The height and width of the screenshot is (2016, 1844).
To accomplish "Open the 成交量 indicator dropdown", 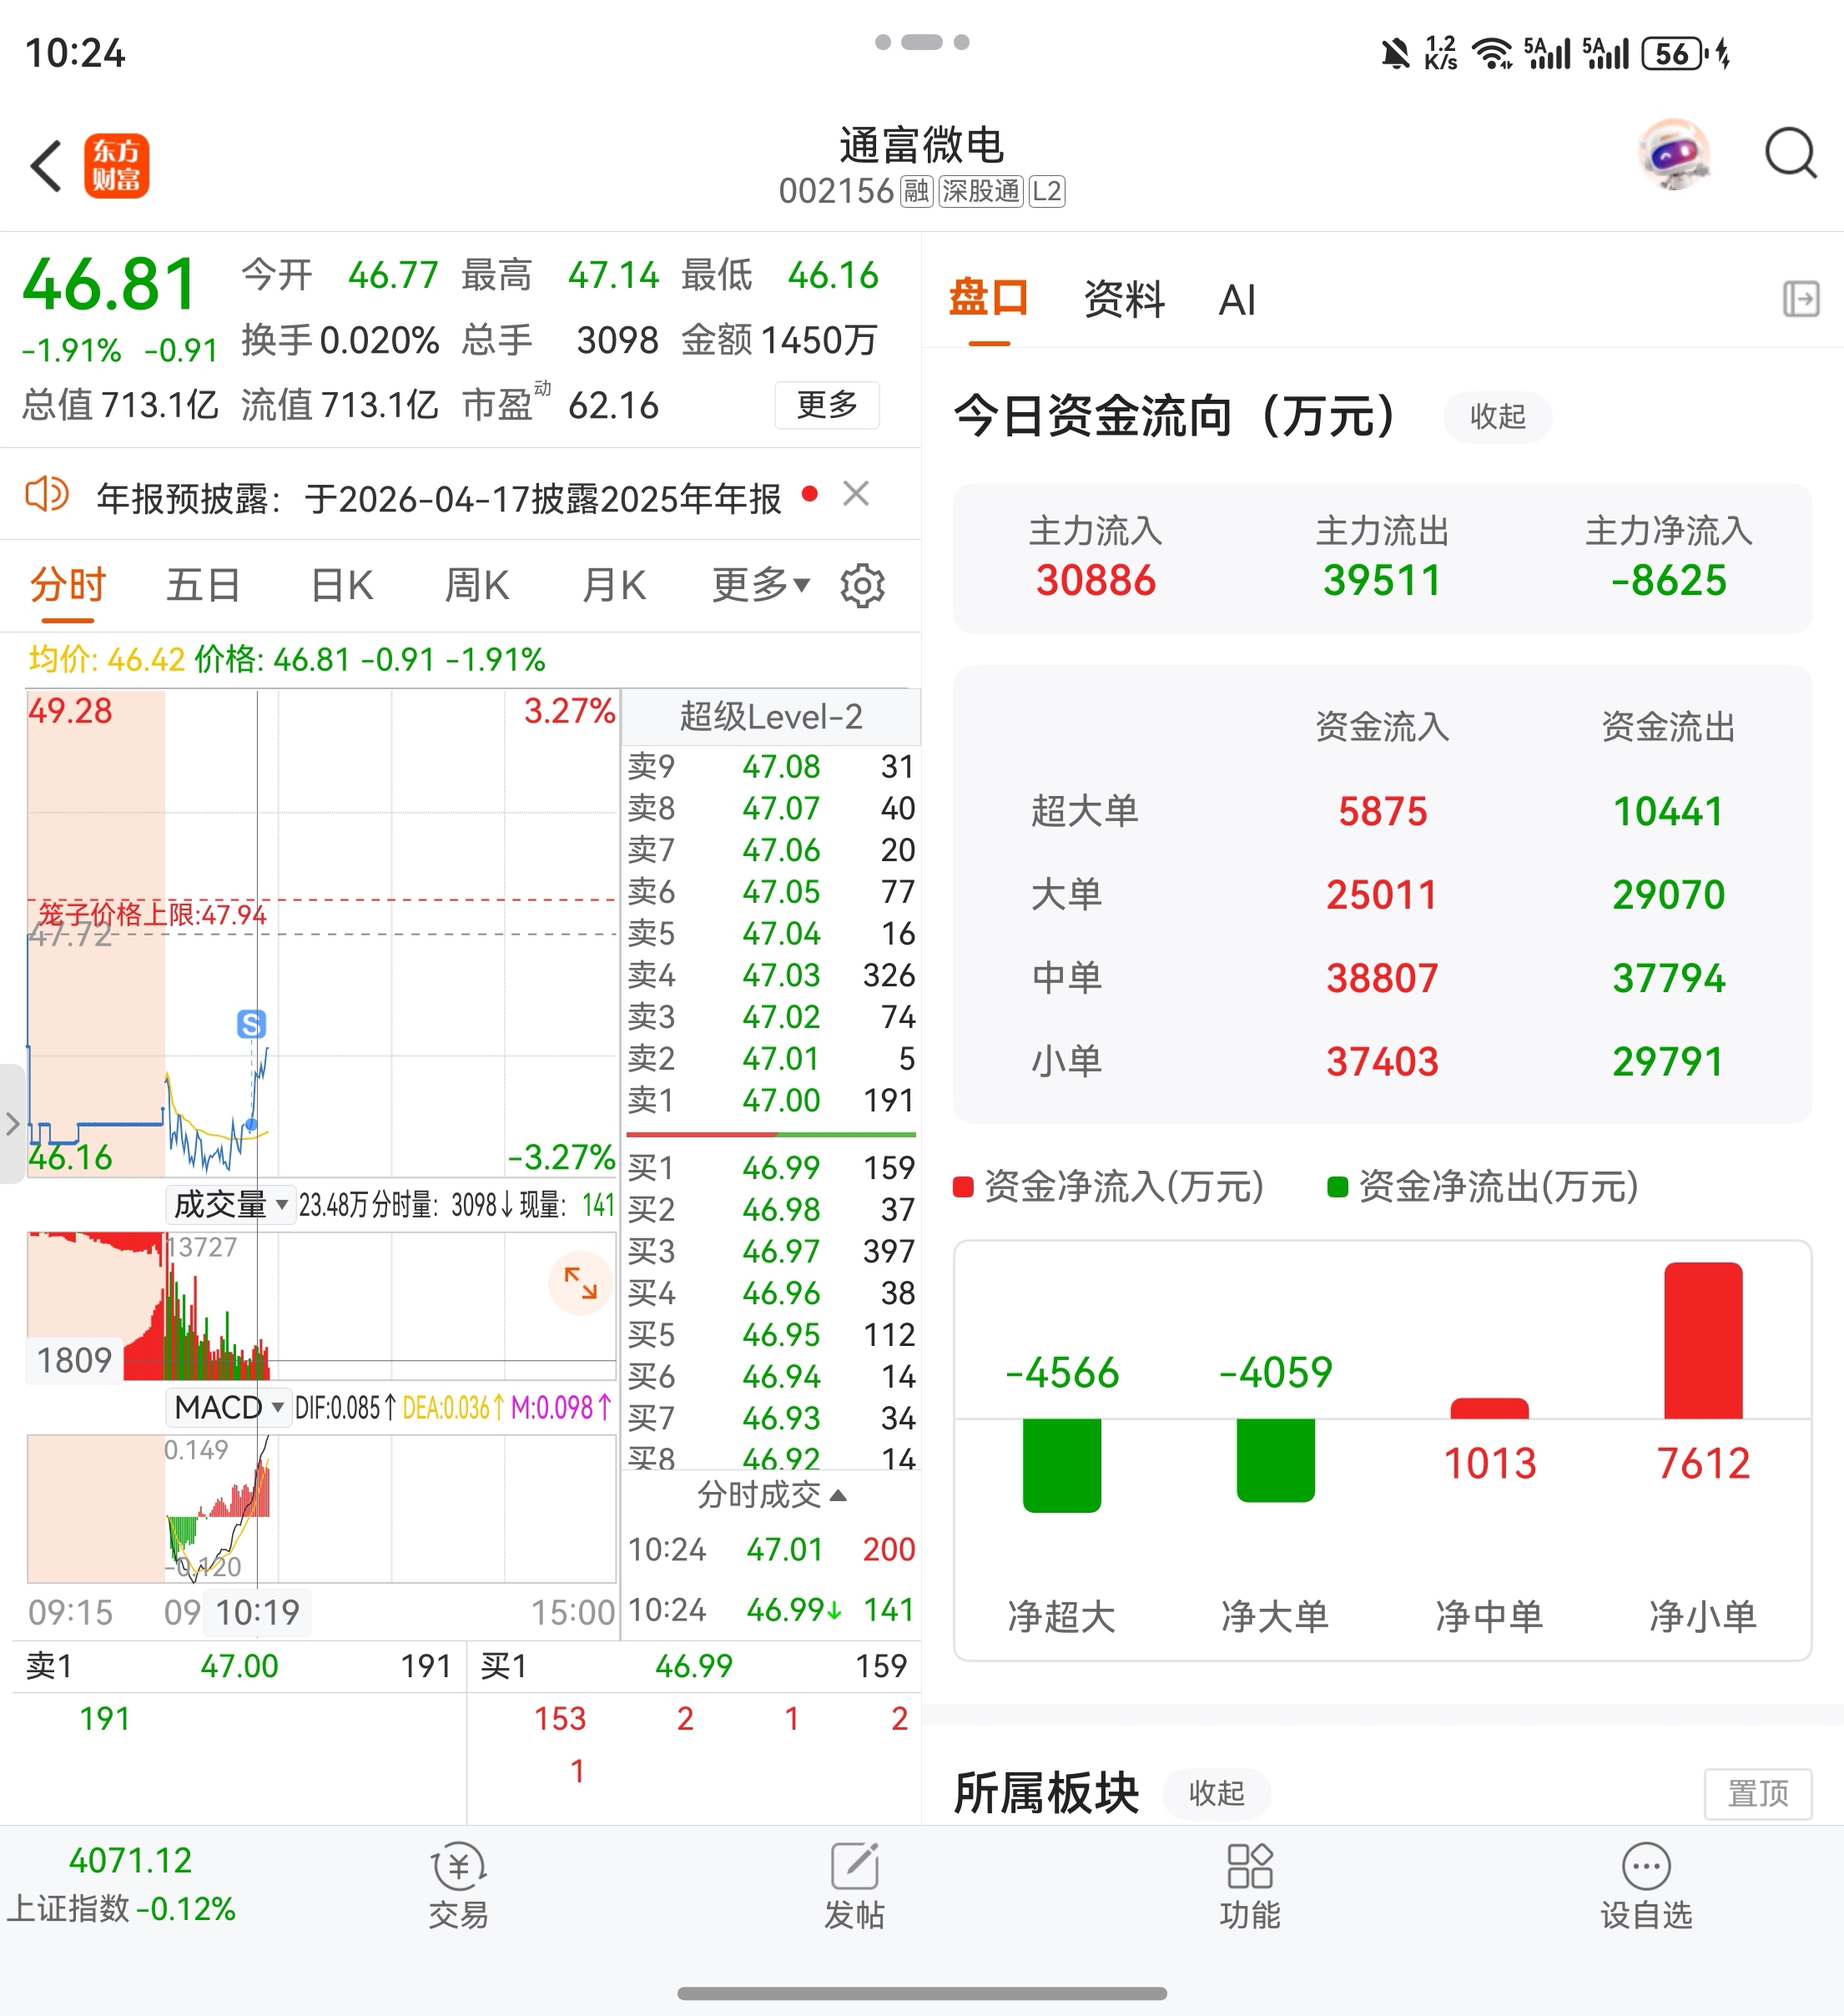I will (230, 1205).
